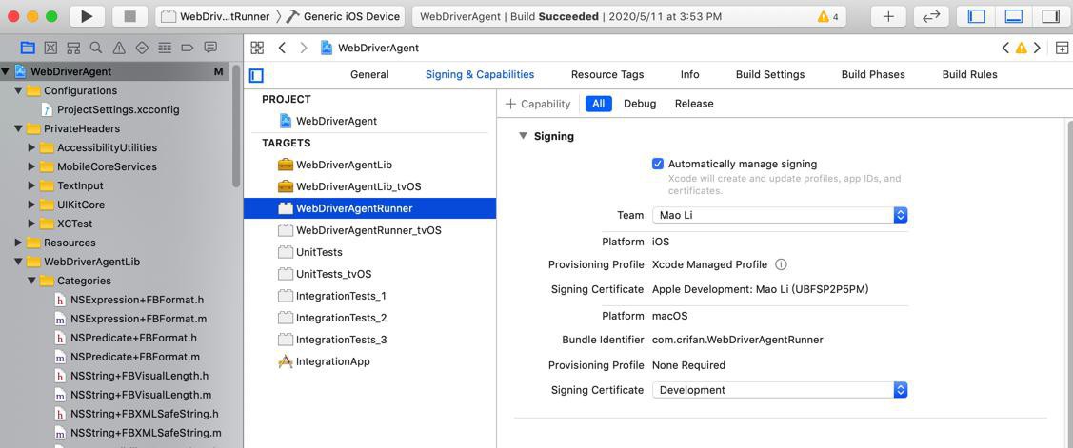The height and width of the screenshot is (448, 1073).
Task: Expand the MobileCoreServices folder
Action: (31, 166)
